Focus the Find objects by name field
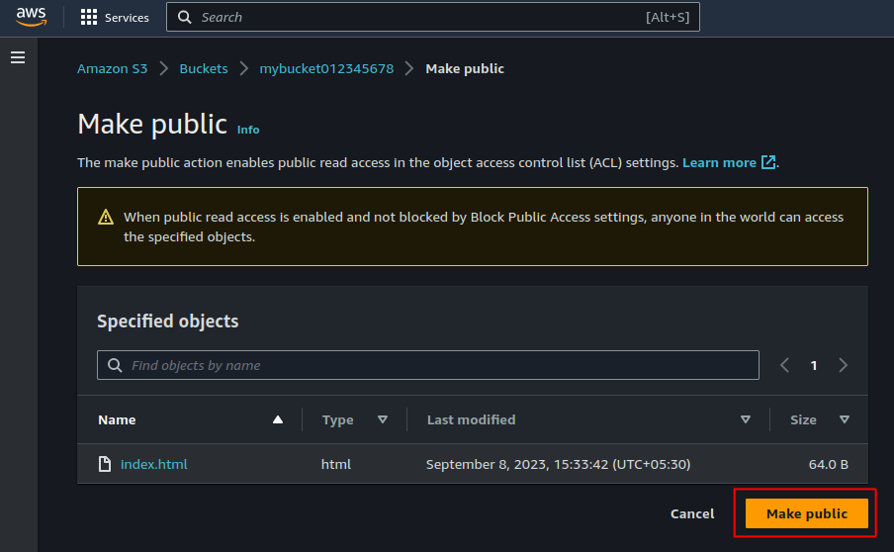The width and height of the screenshot is (894, 552). [x=428, y=365]
